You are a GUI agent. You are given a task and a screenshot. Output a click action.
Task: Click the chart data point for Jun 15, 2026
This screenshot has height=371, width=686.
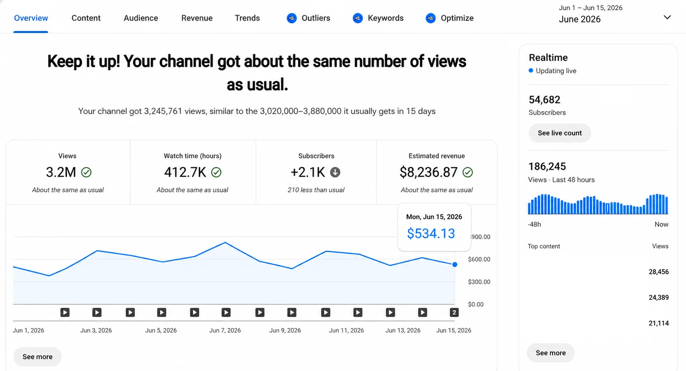(x=455, y=265)
